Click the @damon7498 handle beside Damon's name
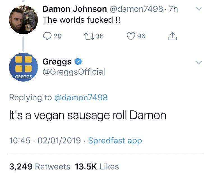Viewport: 210px width, 178px height. (136, 9)
